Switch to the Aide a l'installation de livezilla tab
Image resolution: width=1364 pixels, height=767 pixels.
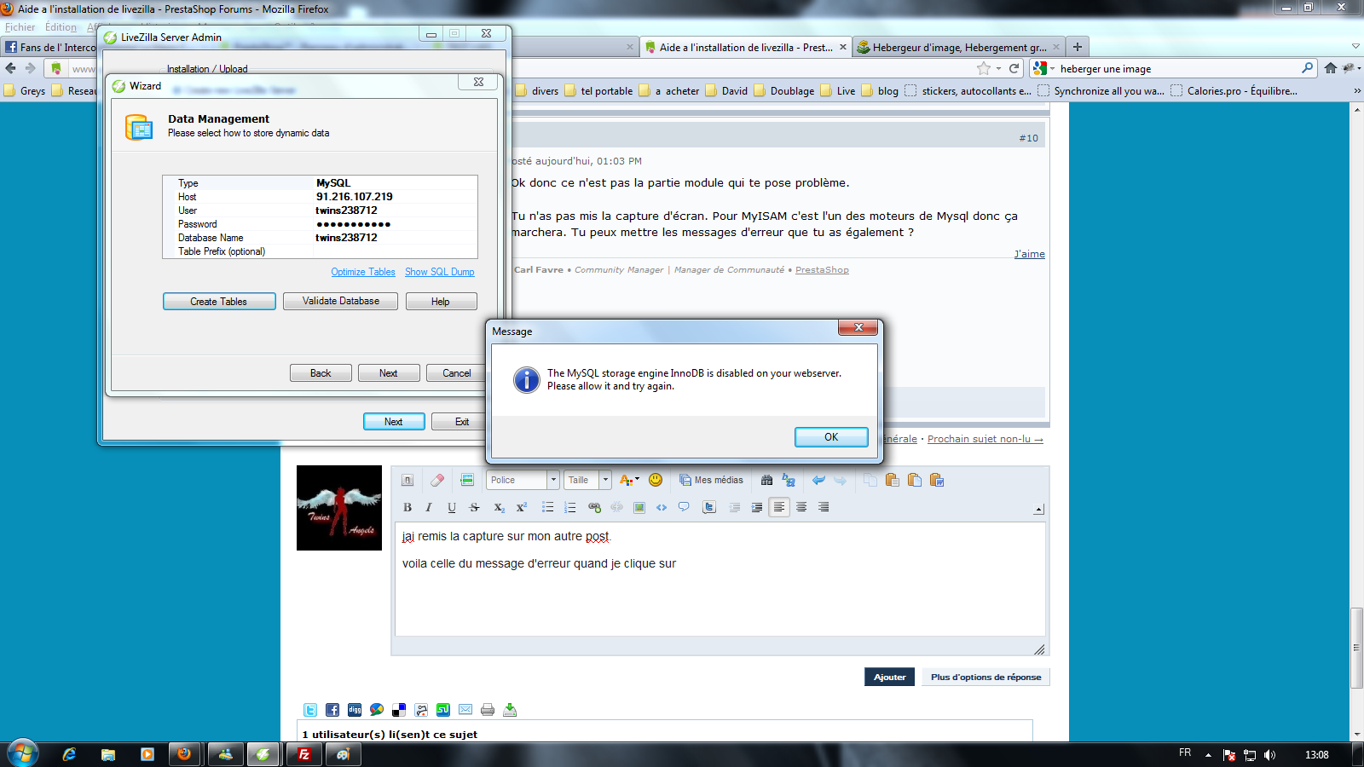click(x=746, y=48)
